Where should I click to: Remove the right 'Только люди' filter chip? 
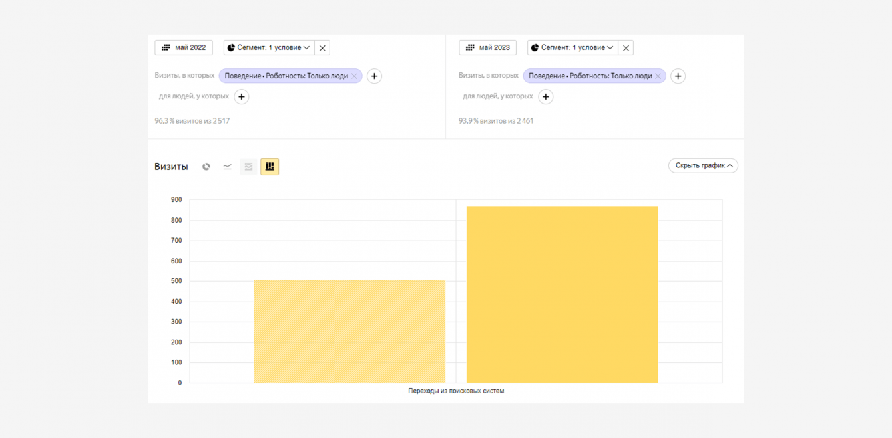[x=658, y=76]
